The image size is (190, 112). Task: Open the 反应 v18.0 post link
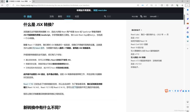coord(135,38)
